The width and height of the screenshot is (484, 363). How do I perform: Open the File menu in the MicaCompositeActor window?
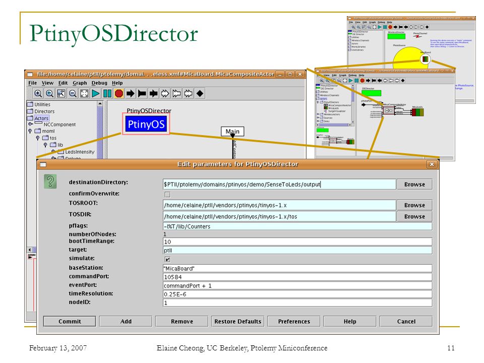coord(32,83)
